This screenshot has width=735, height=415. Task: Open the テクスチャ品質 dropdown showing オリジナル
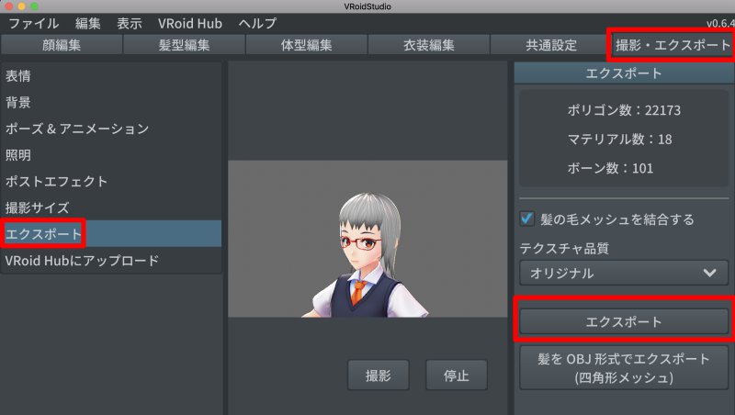tap(624, 273)
